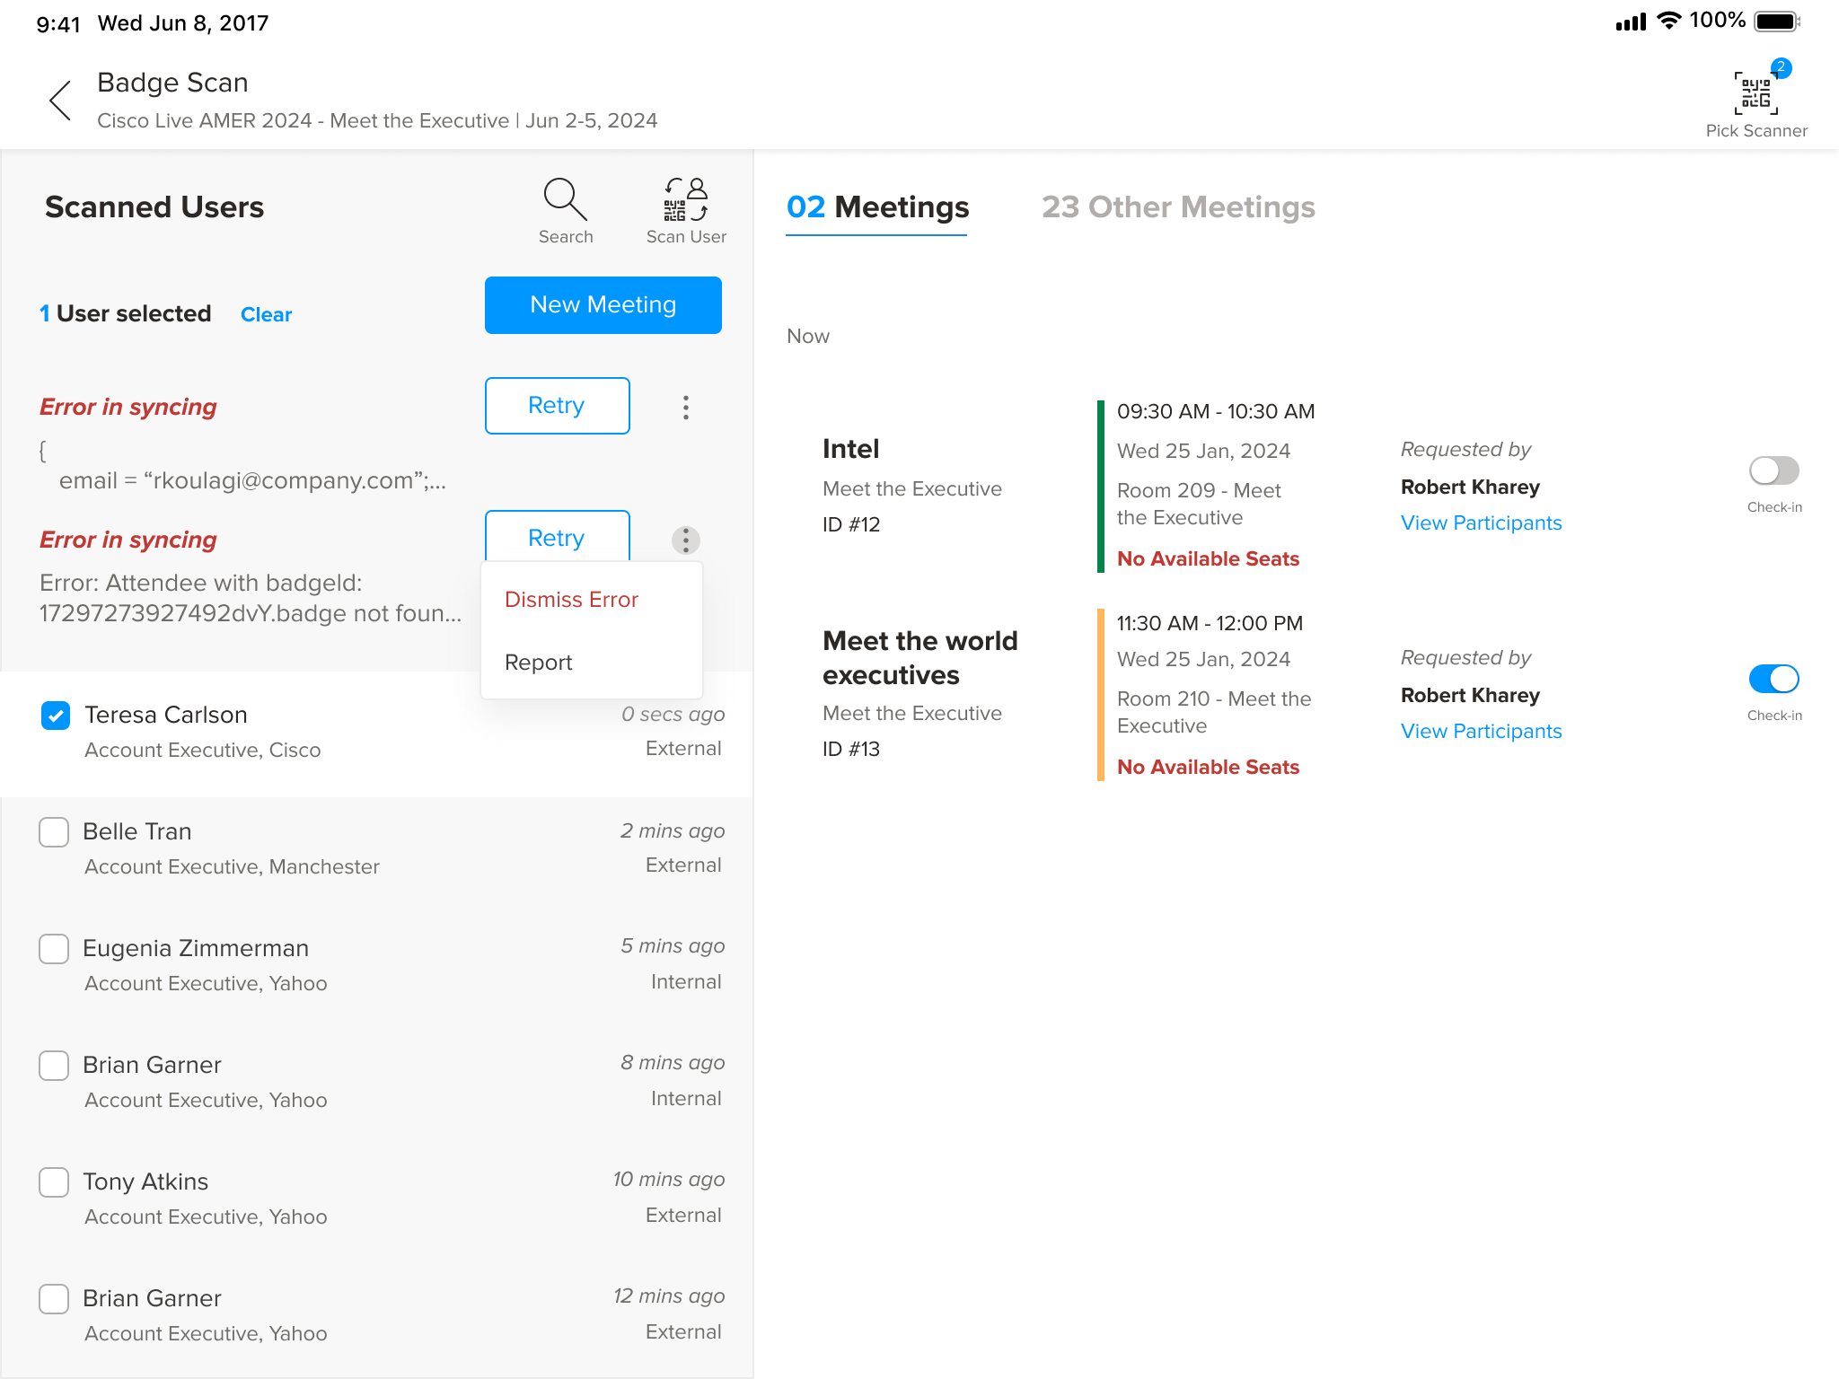Screen dimensions: 1839x1379
Task: Clear the selected user
Action: [266, 314]
